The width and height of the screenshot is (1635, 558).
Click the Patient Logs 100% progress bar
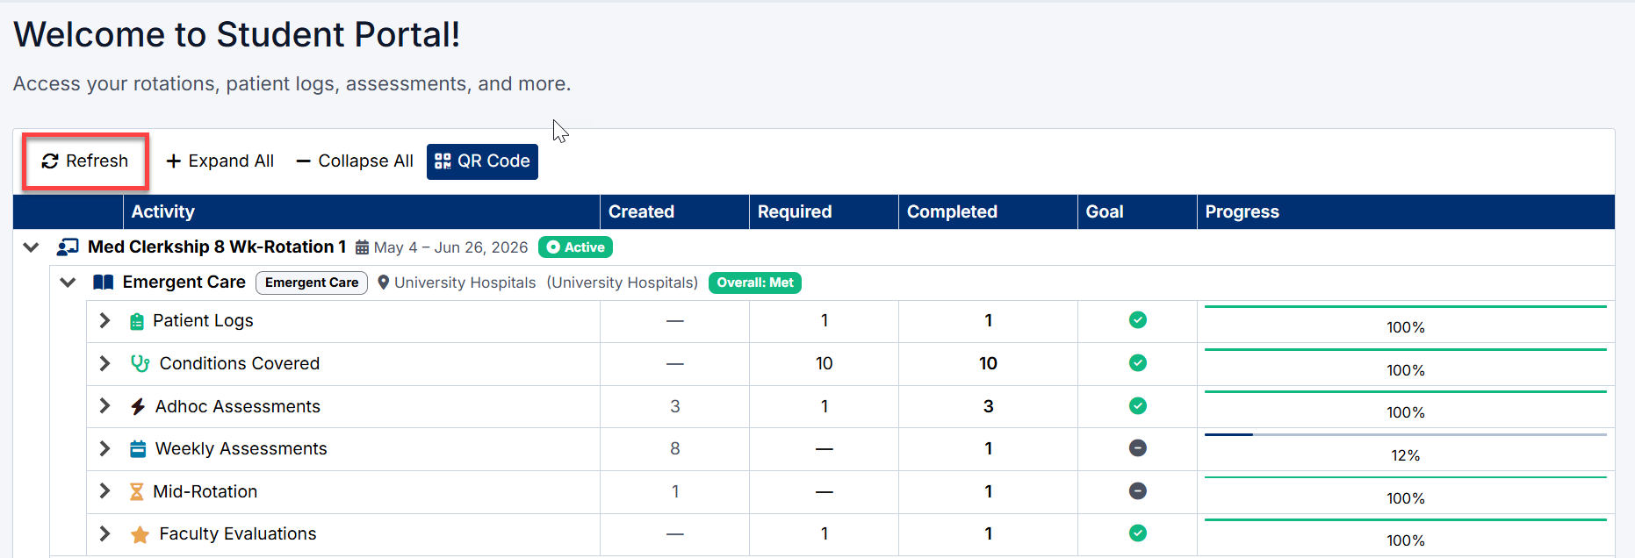(x=1406, y=306)
